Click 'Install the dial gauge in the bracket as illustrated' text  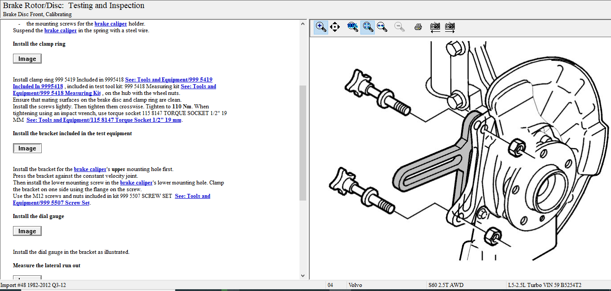(x=71, y=252)
